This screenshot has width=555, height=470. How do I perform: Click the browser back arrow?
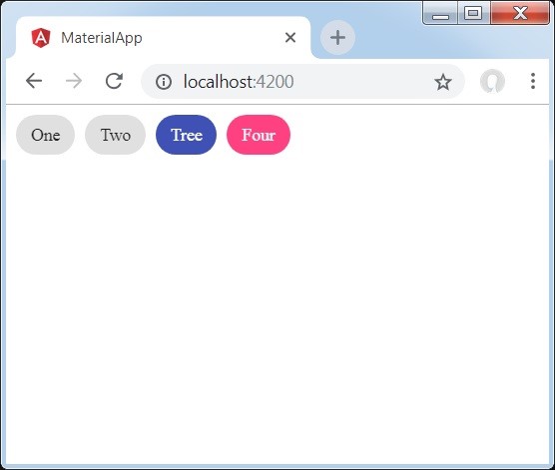point(34,81)
